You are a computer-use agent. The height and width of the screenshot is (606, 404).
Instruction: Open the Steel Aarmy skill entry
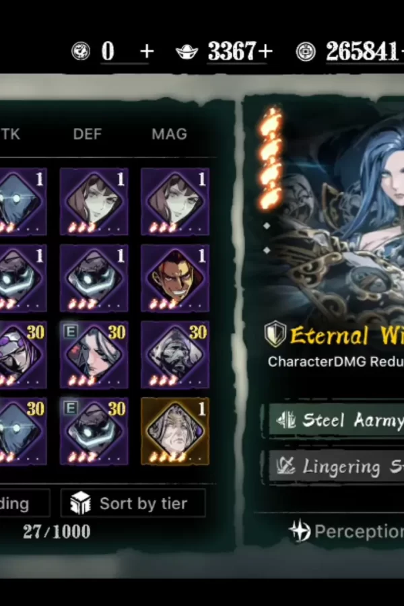335,420
